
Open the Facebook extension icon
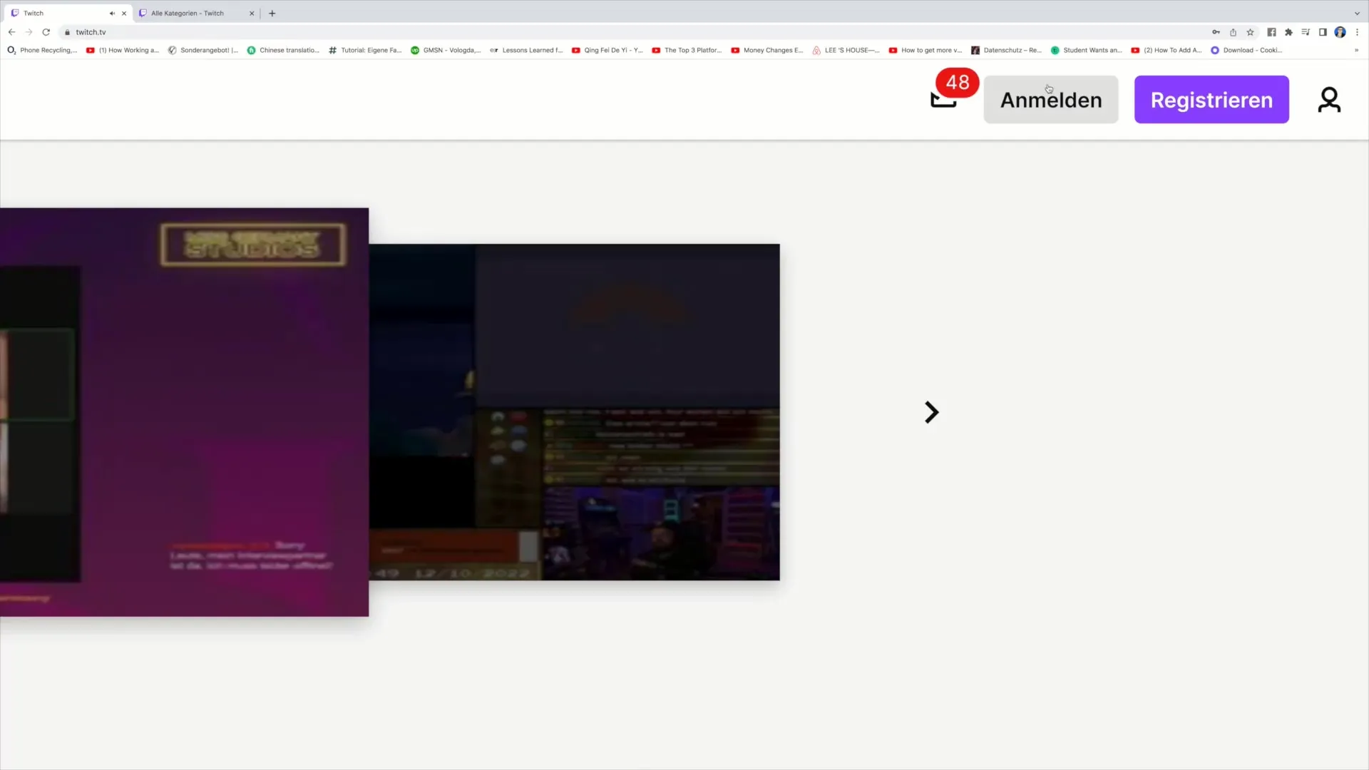point(1271,32)
